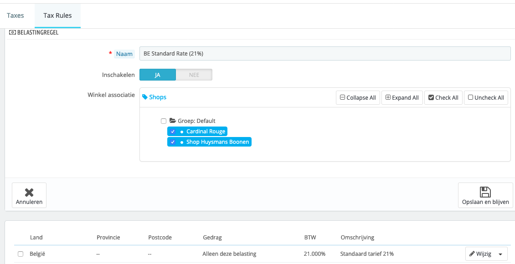Click the Gedrag column header
This screenshot has width=515, height=264.
tap(212, 238)
